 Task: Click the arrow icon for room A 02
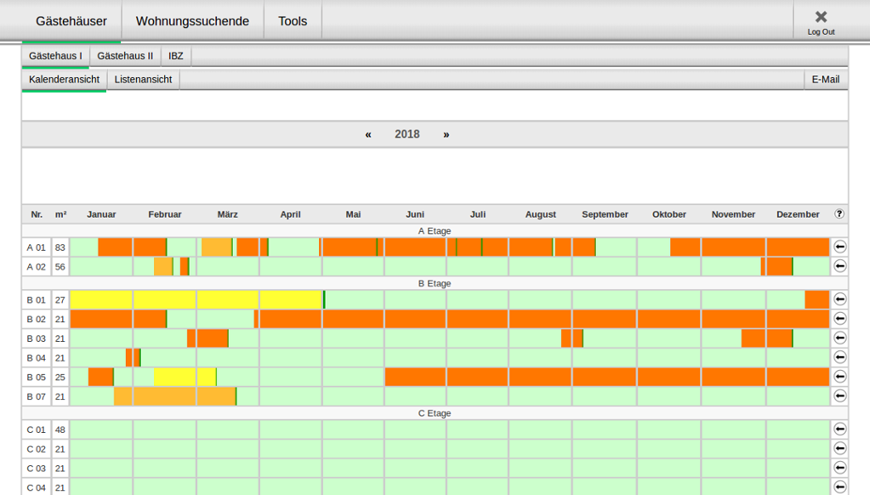[x=839, y=266]
